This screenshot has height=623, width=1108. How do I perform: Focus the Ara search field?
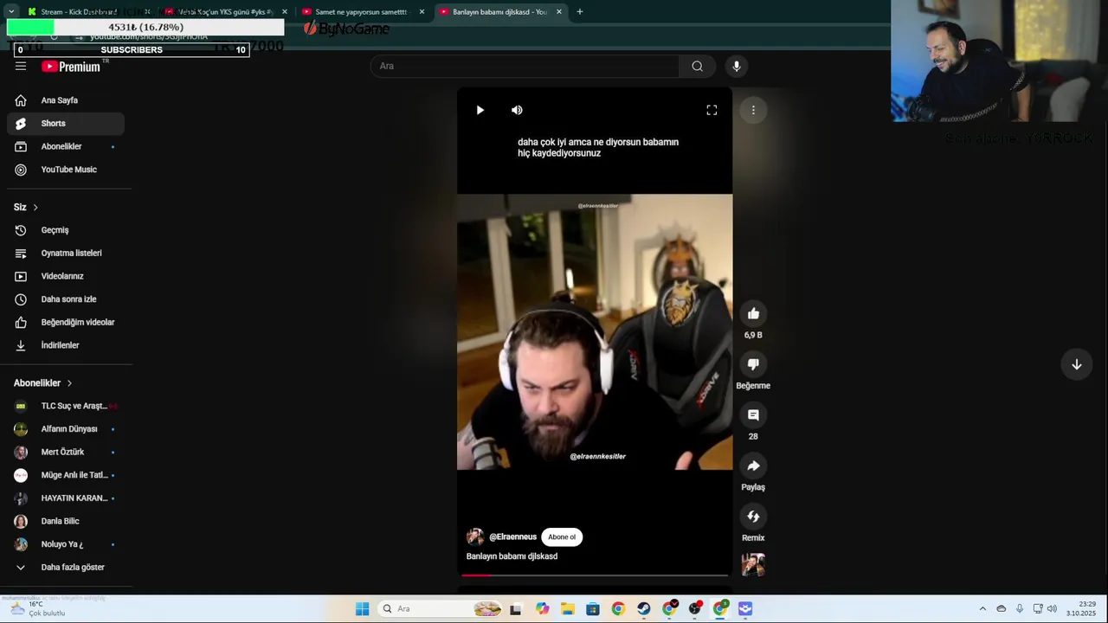pos(525,66)
